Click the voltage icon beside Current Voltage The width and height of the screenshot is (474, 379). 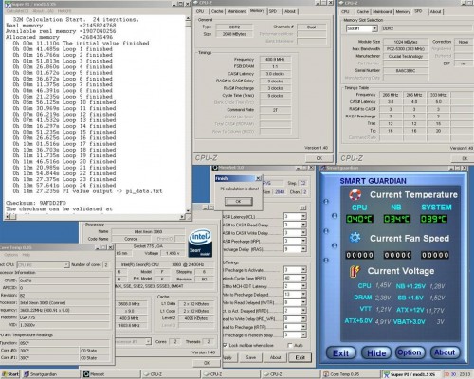(355, 271)
